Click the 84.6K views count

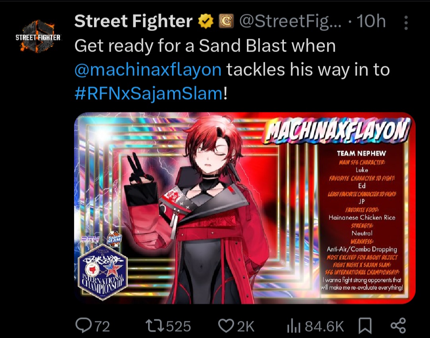pos(324,326)
